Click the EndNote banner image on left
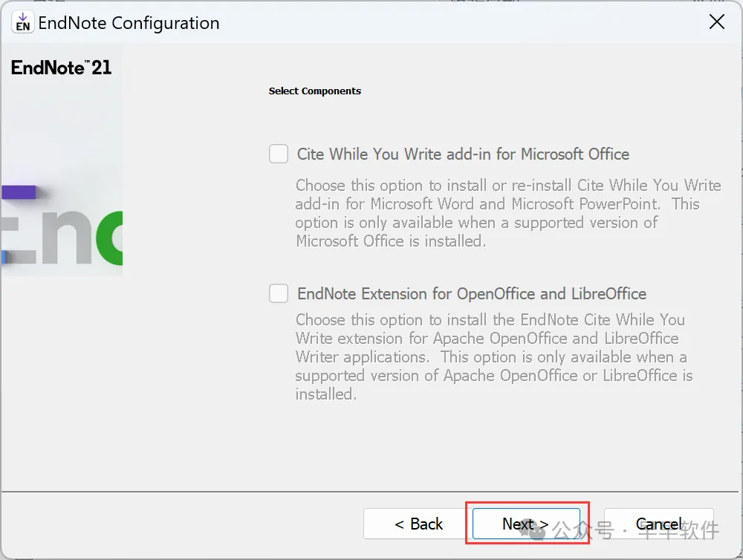743x560 pixels. tap(62, 161)
